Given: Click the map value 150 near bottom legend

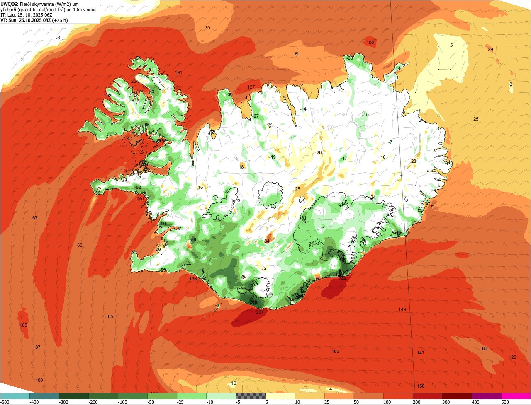Looking at the screenshot, I should (x=421, y=386).
